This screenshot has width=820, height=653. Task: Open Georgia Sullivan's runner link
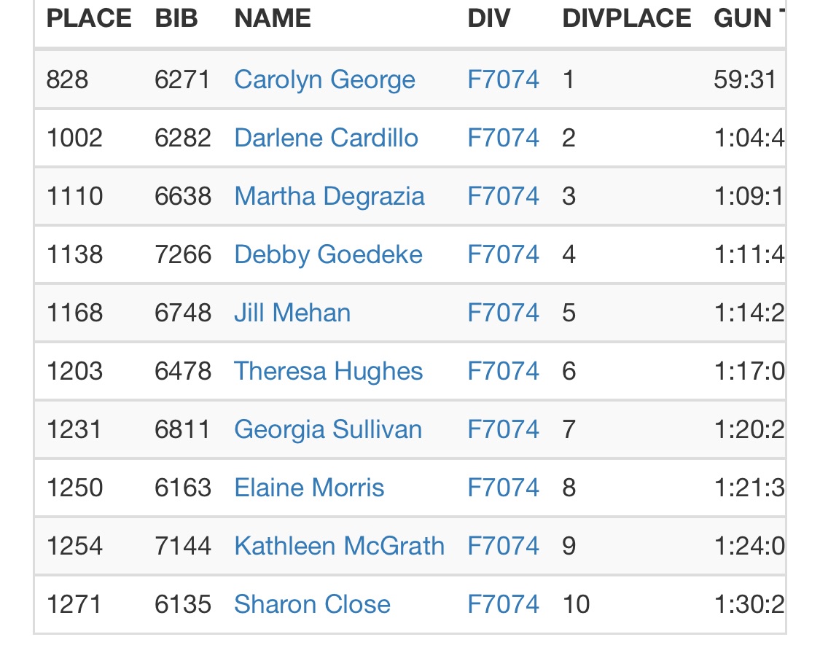[327, 429]
